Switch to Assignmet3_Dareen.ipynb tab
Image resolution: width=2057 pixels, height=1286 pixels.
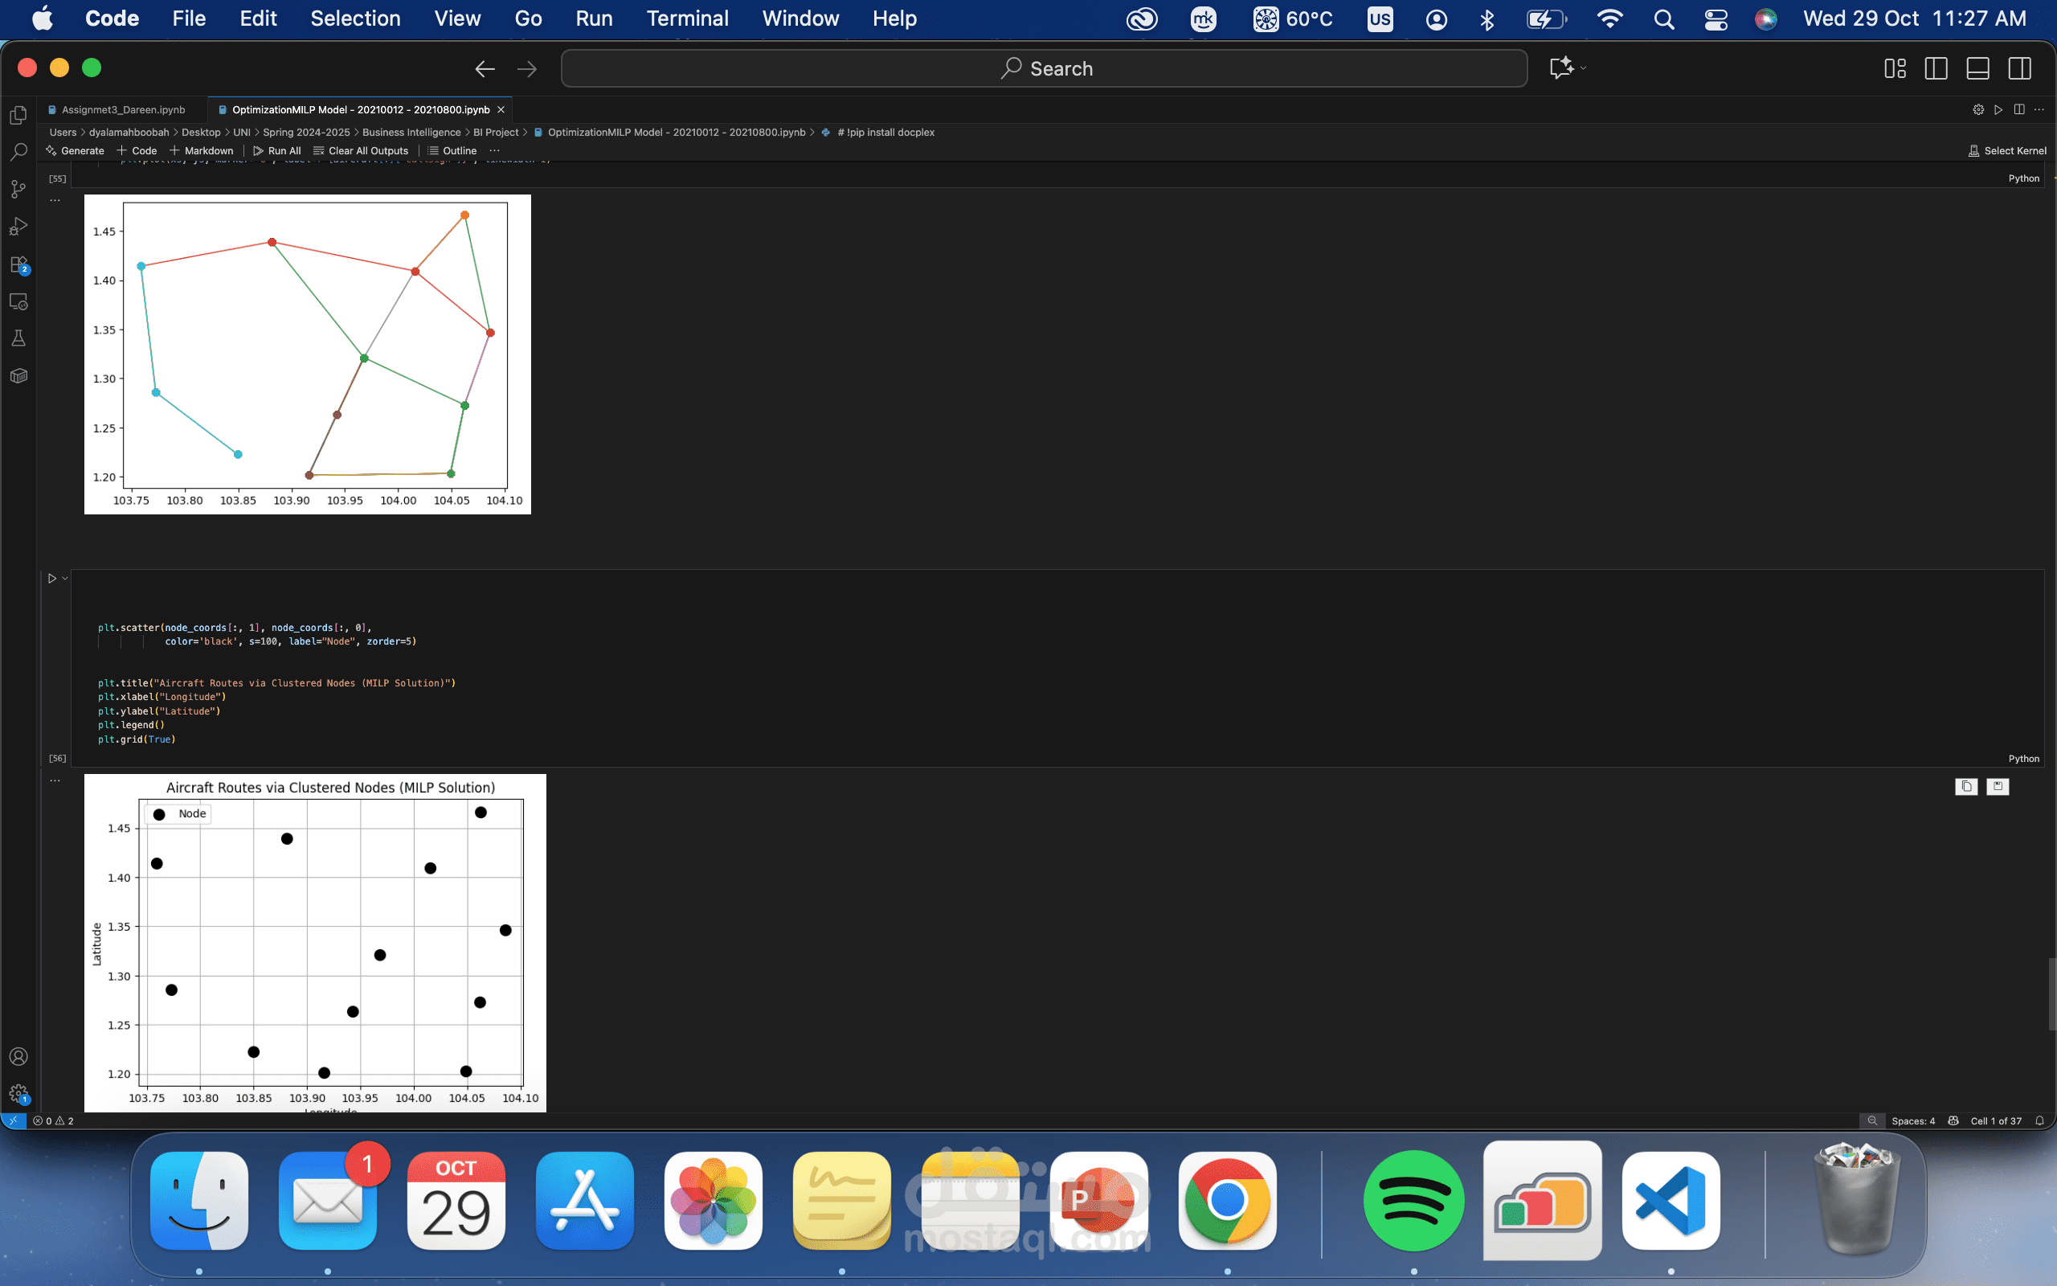click(122, 110)
